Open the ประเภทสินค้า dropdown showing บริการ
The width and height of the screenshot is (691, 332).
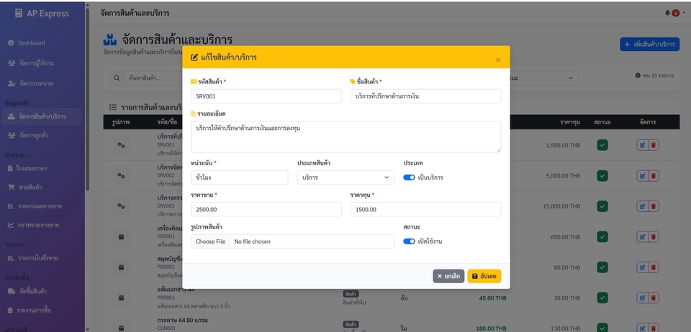pyautogui.click(x=345, y=177)
